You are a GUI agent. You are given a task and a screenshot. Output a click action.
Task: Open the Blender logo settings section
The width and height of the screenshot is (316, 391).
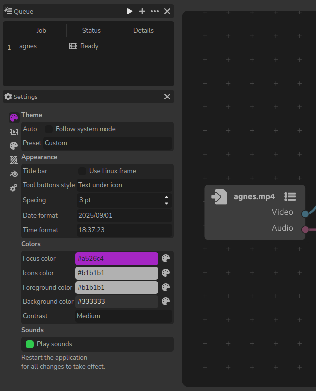pos(14,174)
